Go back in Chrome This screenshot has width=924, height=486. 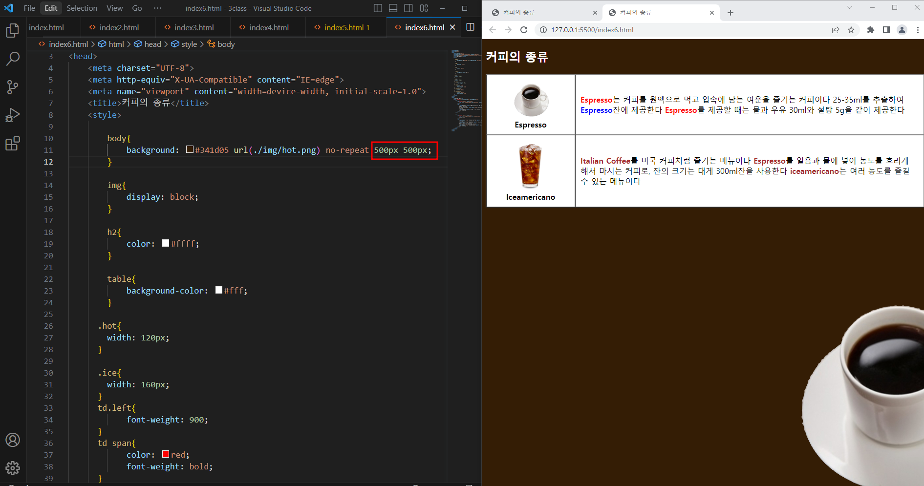[x=493, y=30]
